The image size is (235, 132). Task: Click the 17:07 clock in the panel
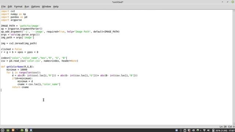coord(232,131)
